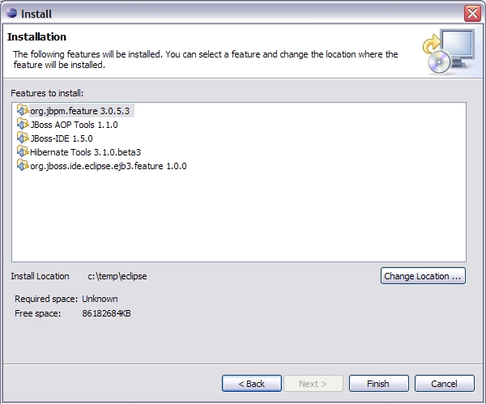Select JBoss AOP Tools 1.1.0 entry
The image size is (486, 404).
[x=74, y=125]
